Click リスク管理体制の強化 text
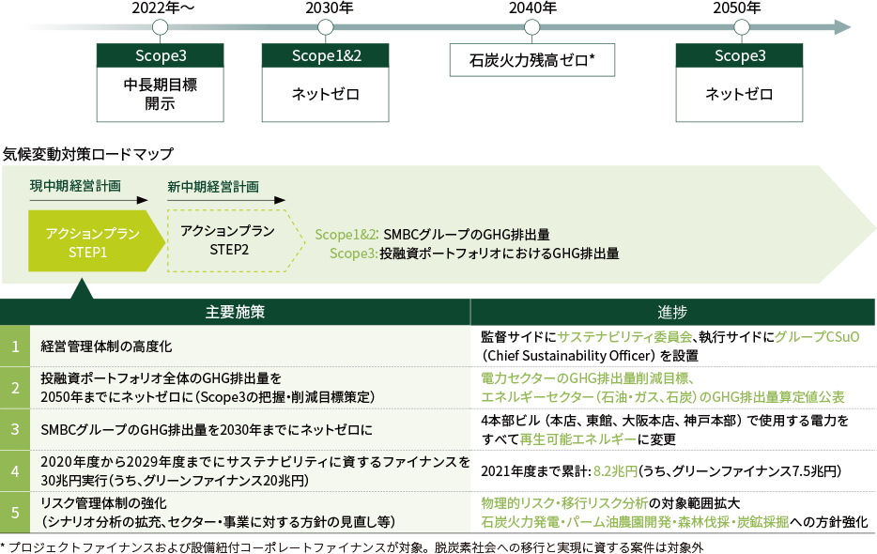 [x=103, y=503]
